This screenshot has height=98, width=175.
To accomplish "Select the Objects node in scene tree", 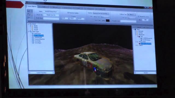I will (141, 45).
